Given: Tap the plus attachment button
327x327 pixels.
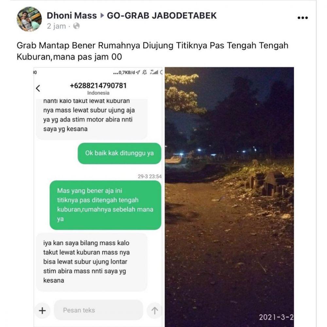Looking at the screenshot, I should click(x=42, y=311).
